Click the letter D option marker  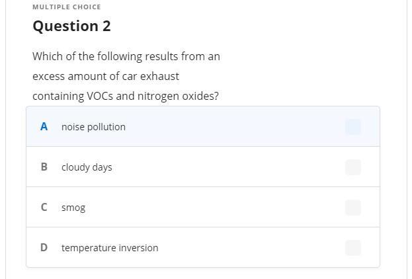tap(44, 248)
